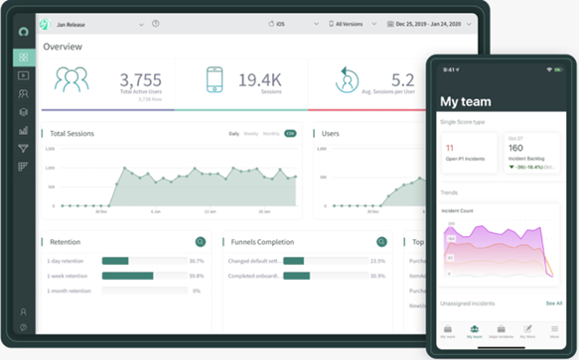Tap the Incident Backlog 160 card

coord(531,153)
